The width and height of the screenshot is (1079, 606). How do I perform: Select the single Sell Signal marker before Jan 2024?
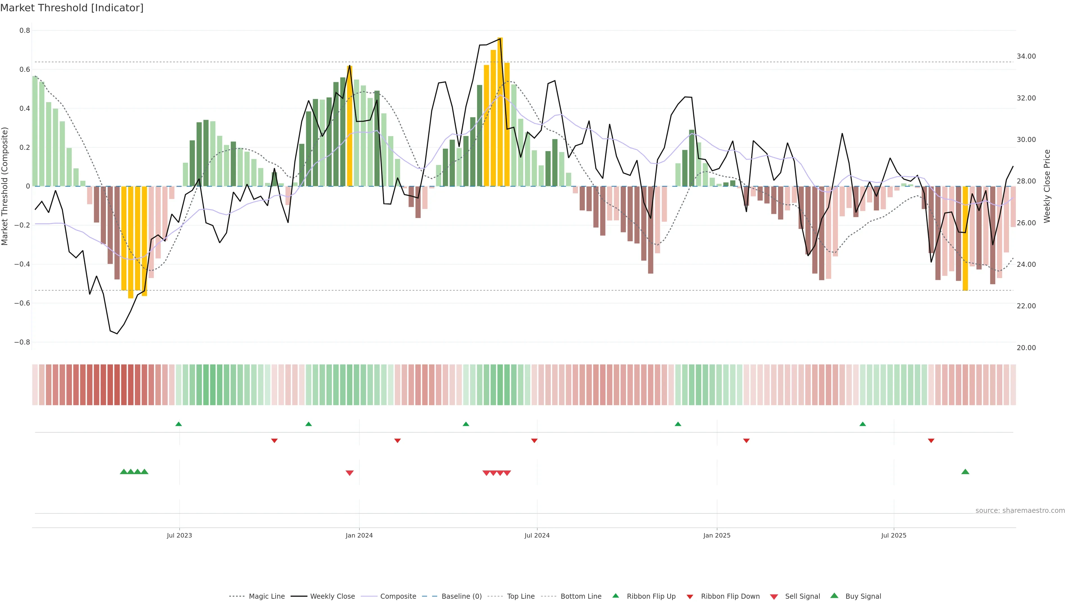pos(349,473)
